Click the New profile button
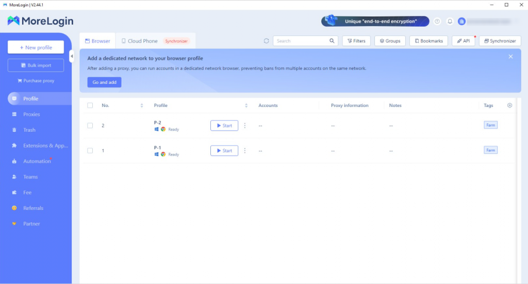Image resolution: width=528 pixels, height=284 pixels. pos(36,47)
